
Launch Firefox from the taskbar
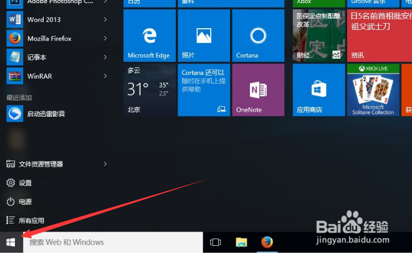(267, 242)
